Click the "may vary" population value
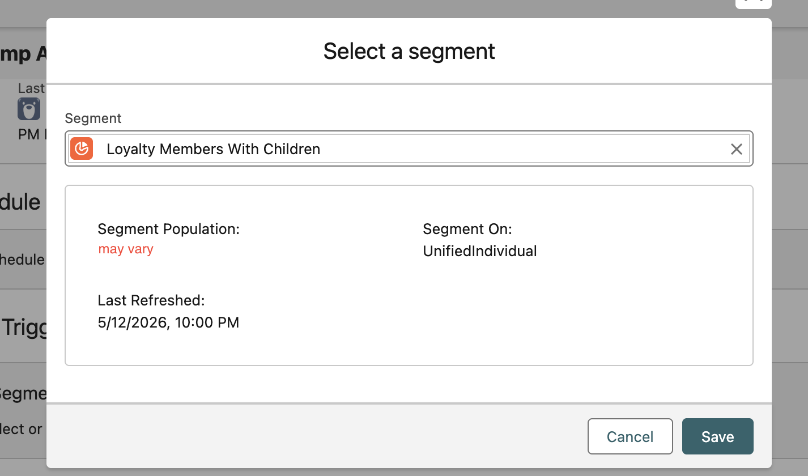Image resolution: width=808 pixels, height=476 pixels. [126, 249]
